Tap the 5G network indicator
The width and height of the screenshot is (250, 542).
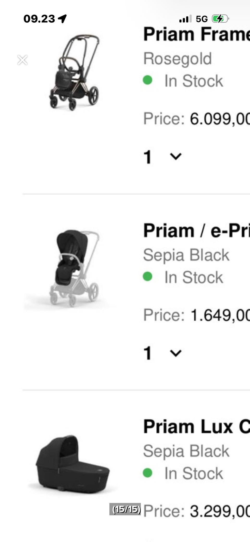(x=202, y=19)
